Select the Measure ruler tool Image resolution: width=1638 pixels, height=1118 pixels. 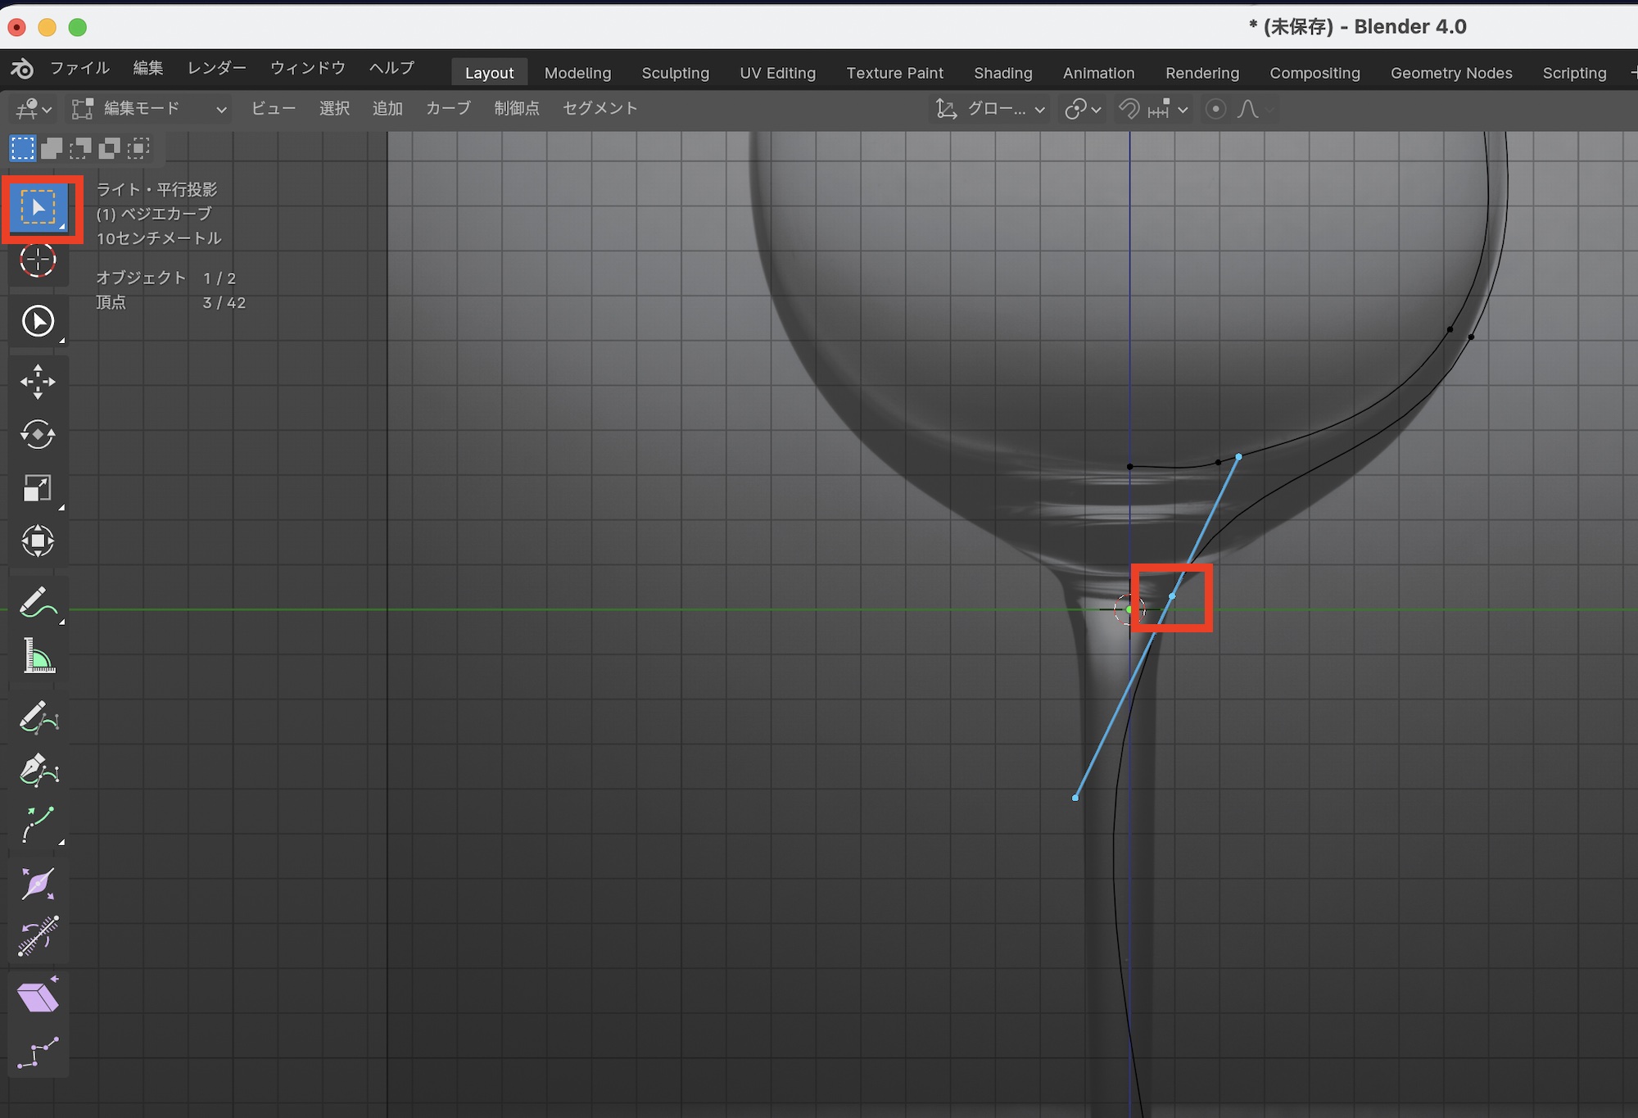[38, 656]
